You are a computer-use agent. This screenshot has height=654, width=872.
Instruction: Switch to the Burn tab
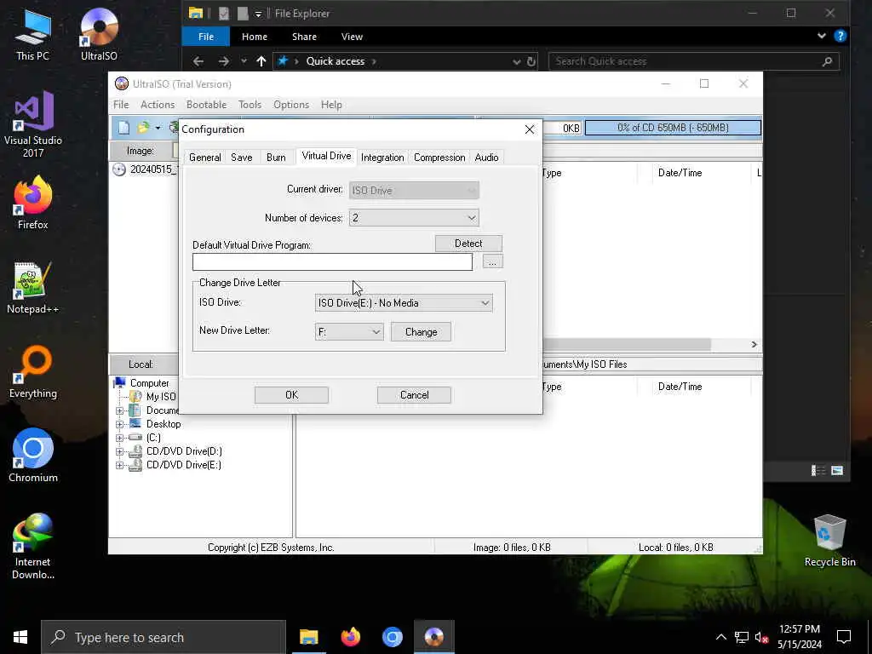tap(276, 158)
